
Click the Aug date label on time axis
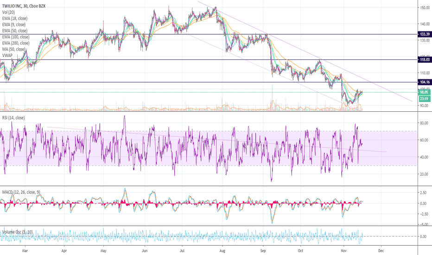[222, 251]
